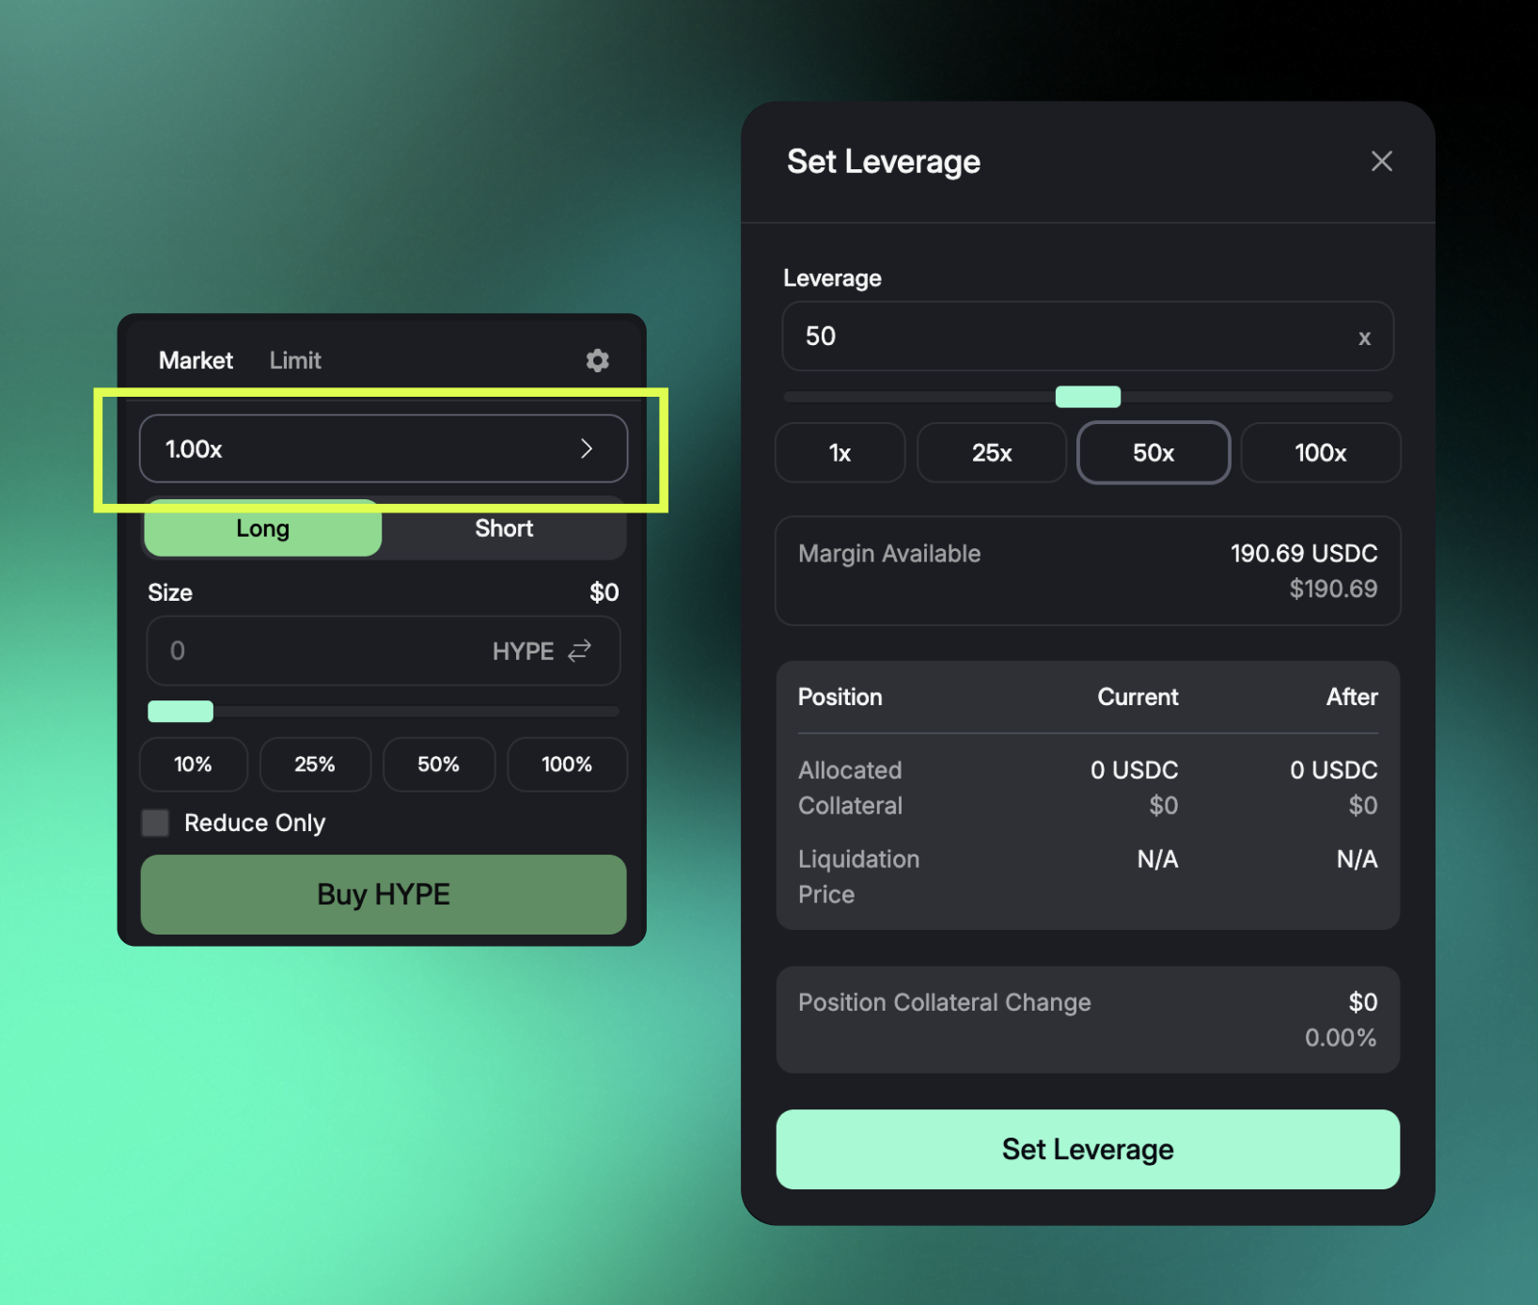Confirm with the Set Leverage button
The height and width of the screenshot is (1305, 1538).
pyautogui.click(x=1087, y=1149)
